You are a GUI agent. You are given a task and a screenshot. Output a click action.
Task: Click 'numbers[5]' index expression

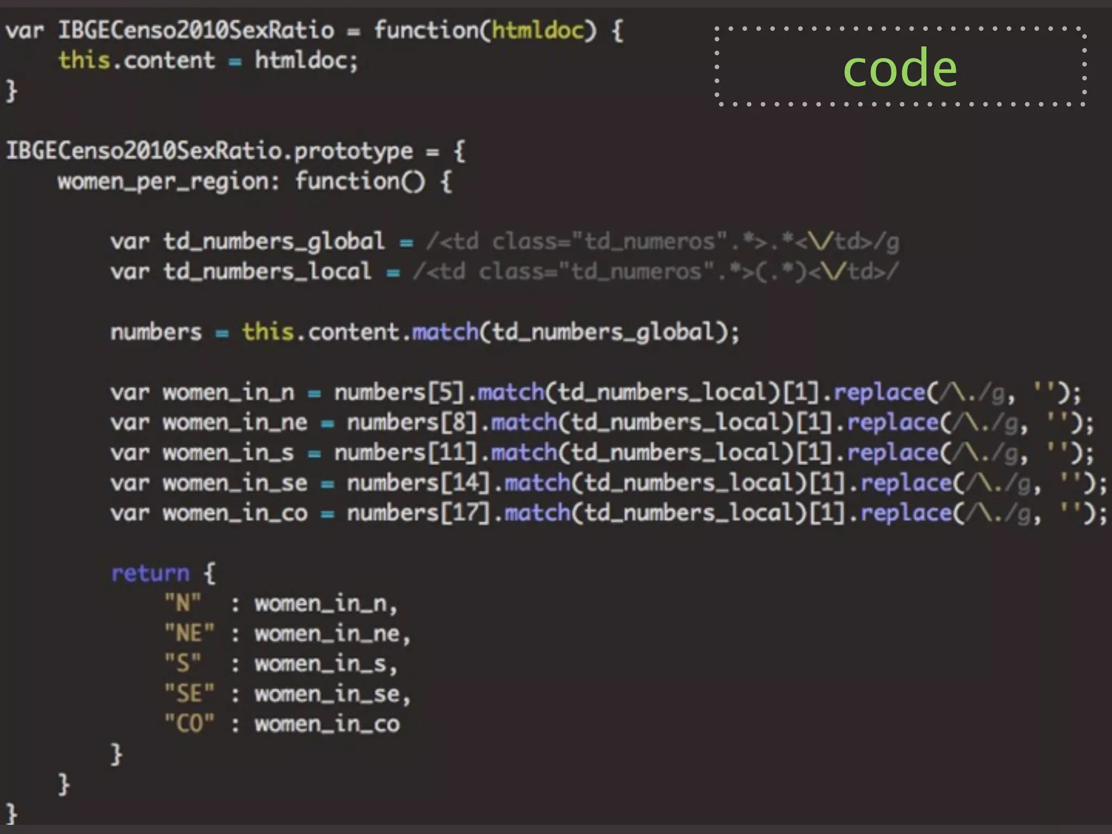[400, 393]
